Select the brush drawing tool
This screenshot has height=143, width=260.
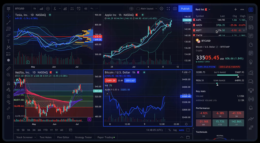tap(8, 35)
